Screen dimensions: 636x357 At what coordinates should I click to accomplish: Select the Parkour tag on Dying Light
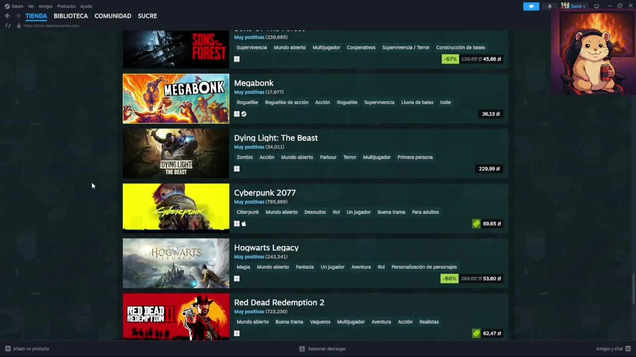(328, 157)
